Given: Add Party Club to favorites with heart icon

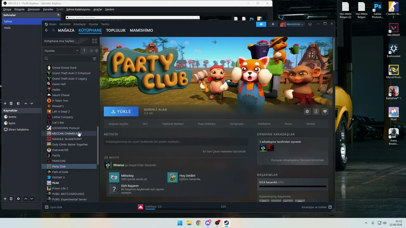Looking at the screenshot, I should click(325, 111).
